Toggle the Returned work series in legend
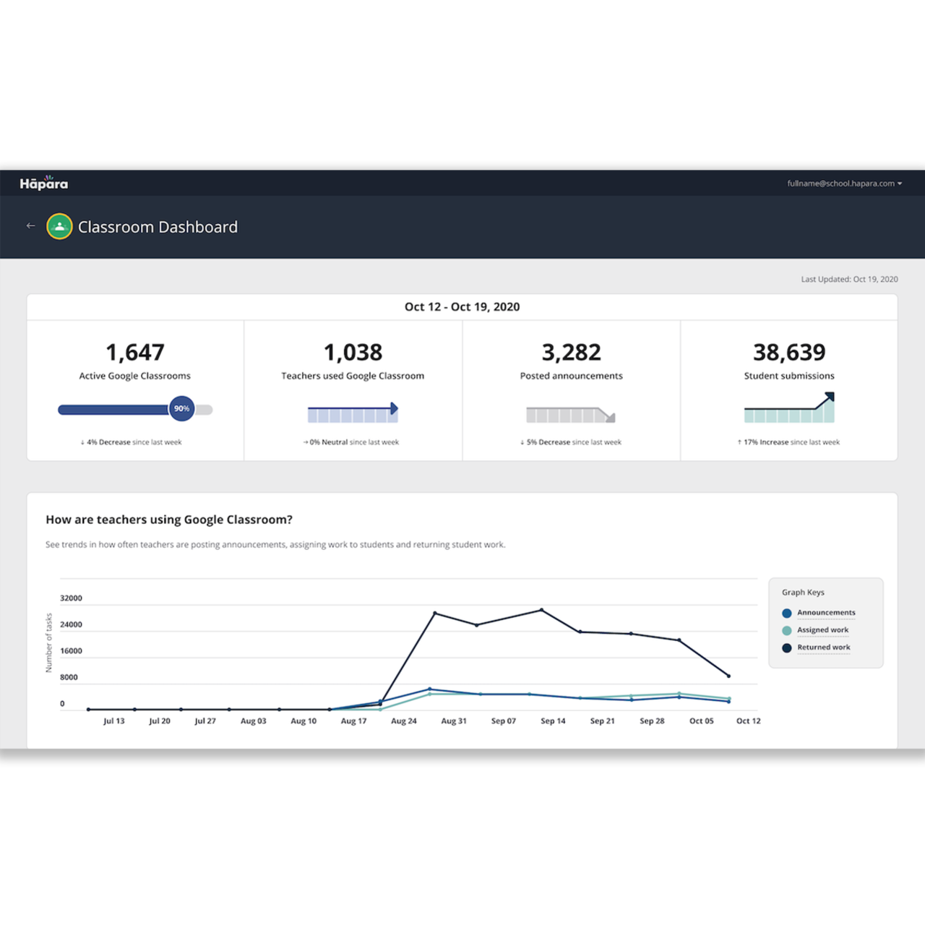The image size is (925, 925). [x=823, y=647]
